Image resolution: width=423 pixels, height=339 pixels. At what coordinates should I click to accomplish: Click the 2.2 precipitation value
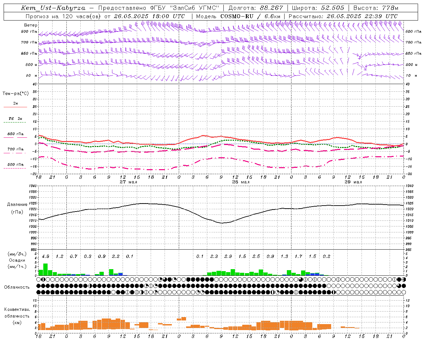116,257
